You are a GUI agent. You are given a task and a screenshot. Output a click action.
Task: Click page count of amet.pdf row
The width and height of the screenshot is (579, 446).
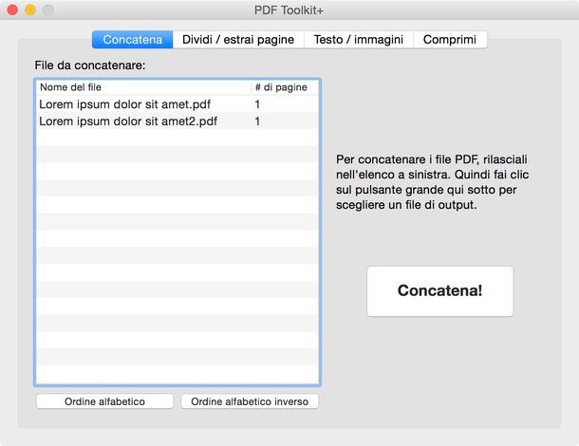pos(257,104)
